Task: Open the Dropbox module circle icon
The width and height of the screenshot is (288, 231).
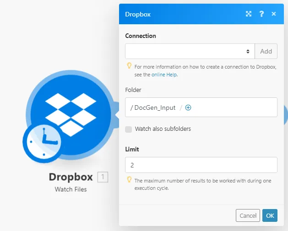Action: (71, 115)
